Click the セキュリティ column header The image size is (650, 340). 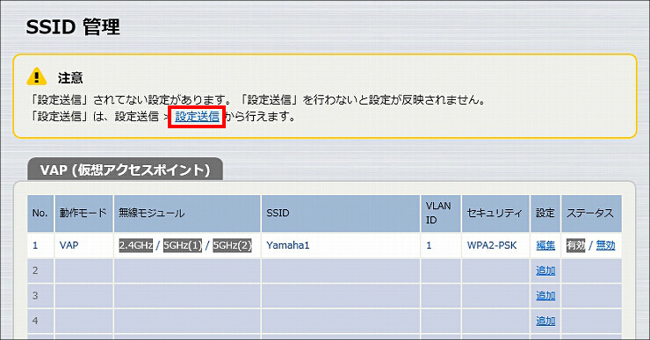(x=495, y=213)
